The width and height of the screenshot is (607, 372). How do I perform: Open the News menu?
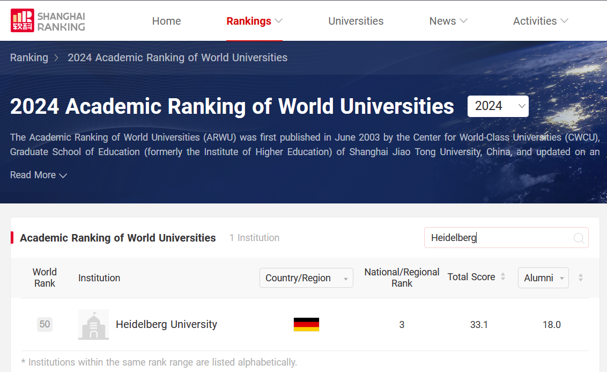click(448, 21)
